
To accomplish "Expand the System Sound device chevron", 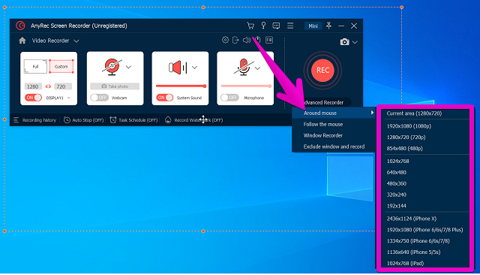I will coord(195,68).
